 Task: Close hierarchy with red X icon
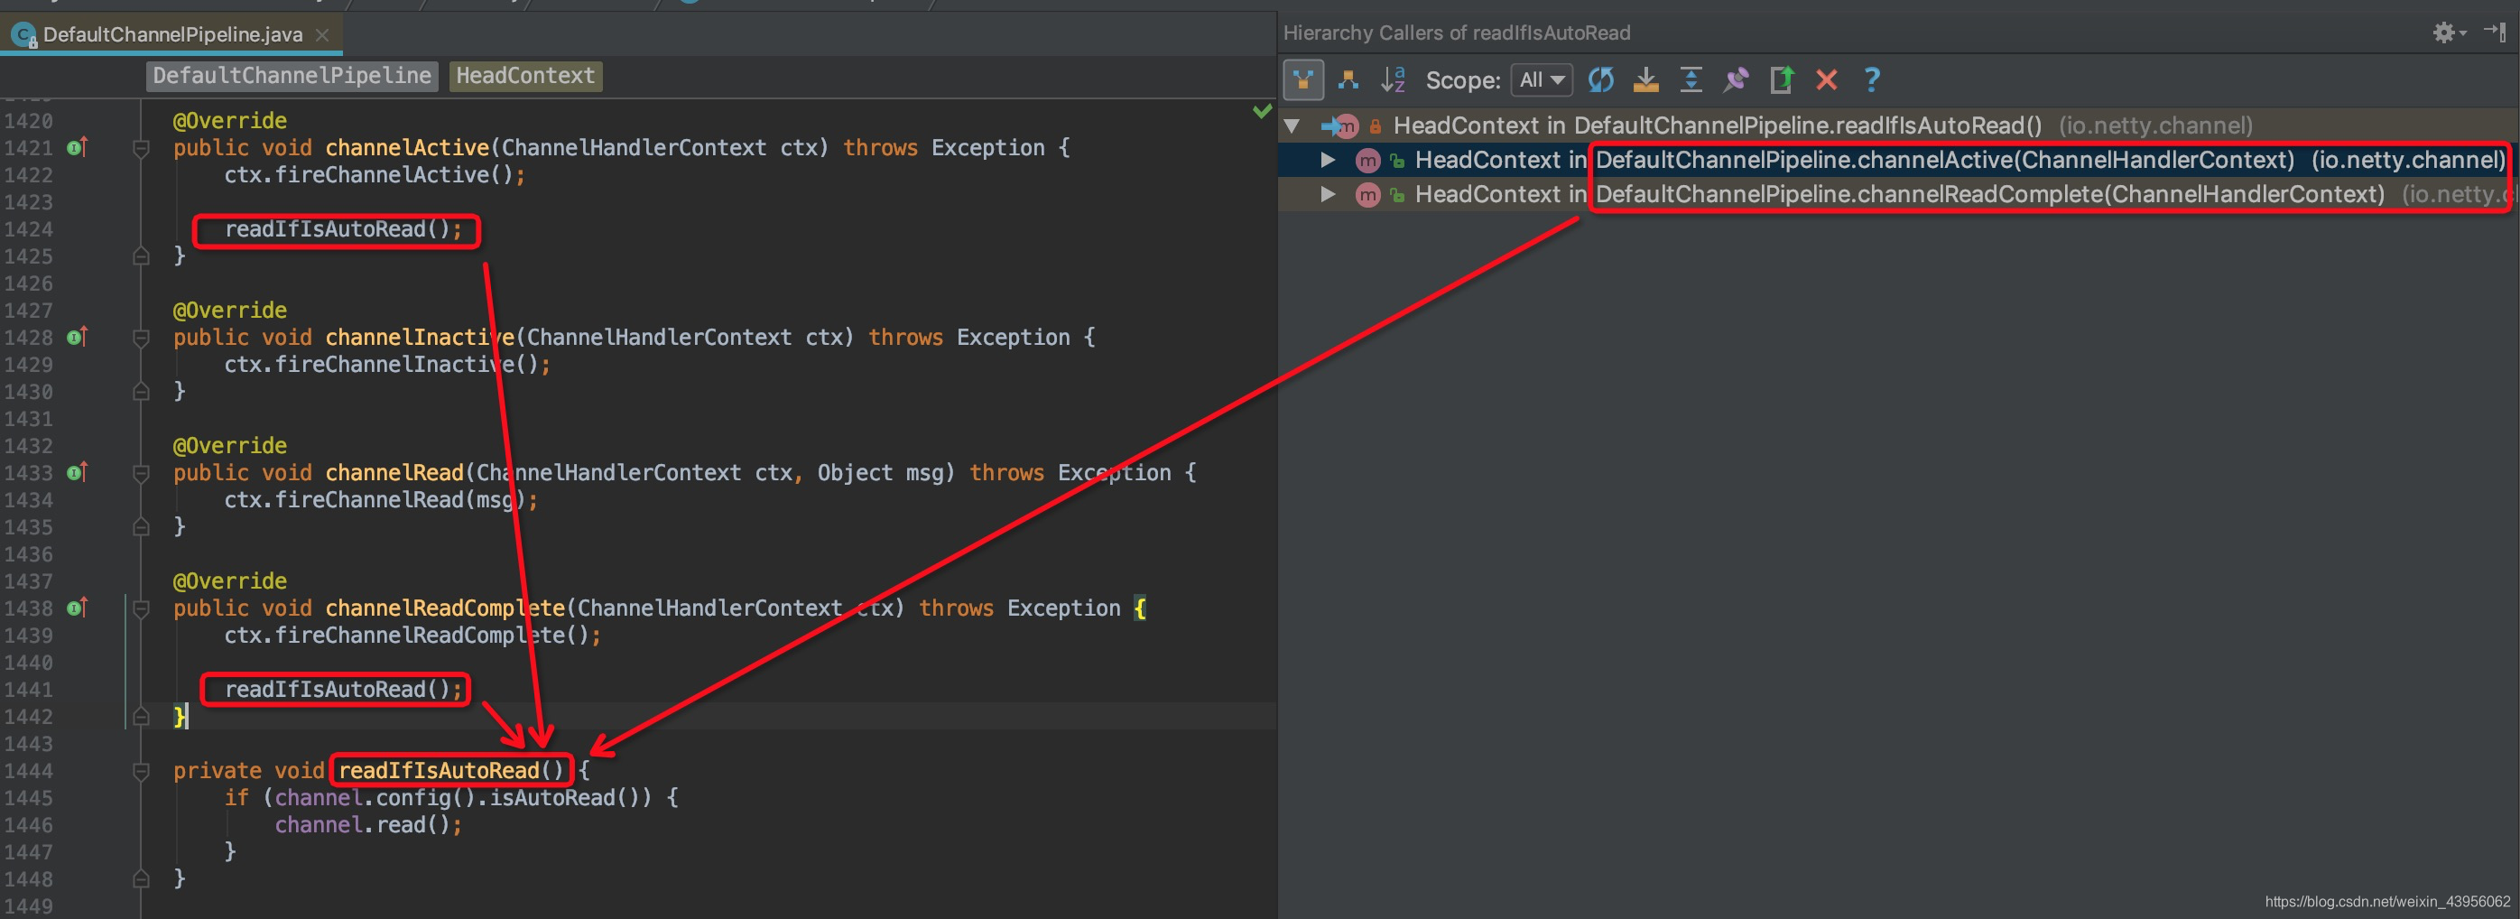point(1827,80)
